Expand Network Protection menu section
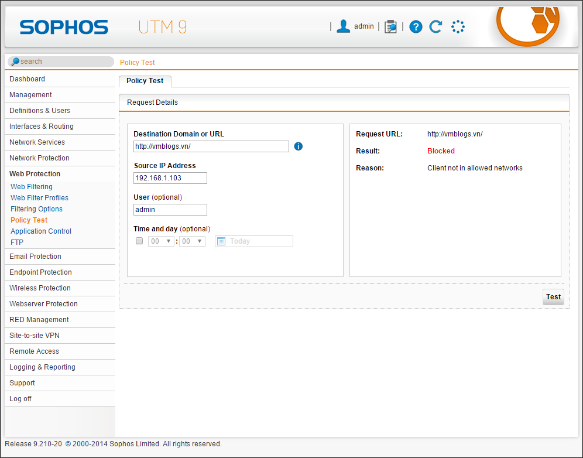 (39, 158)
